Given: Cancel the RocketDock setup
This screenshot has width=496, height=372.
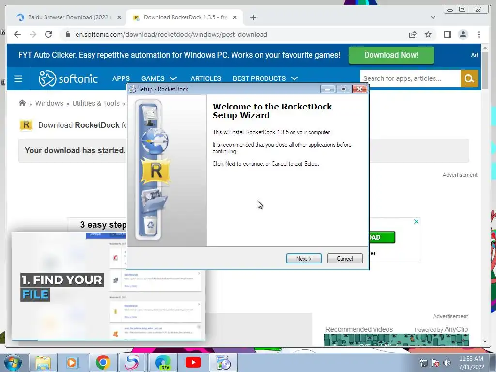Looking at the screenshot, I should 345,259.
